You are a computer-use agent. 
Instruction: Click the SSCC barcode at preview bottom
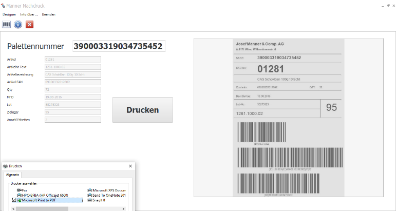pos(278,183)
